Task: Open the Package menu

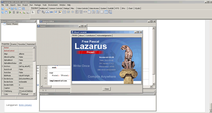Action: [38, 5]
